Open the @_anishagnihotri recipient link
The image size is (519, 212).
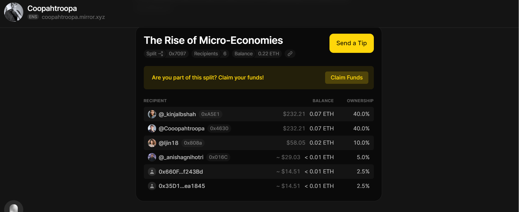[x=181, y=157]
